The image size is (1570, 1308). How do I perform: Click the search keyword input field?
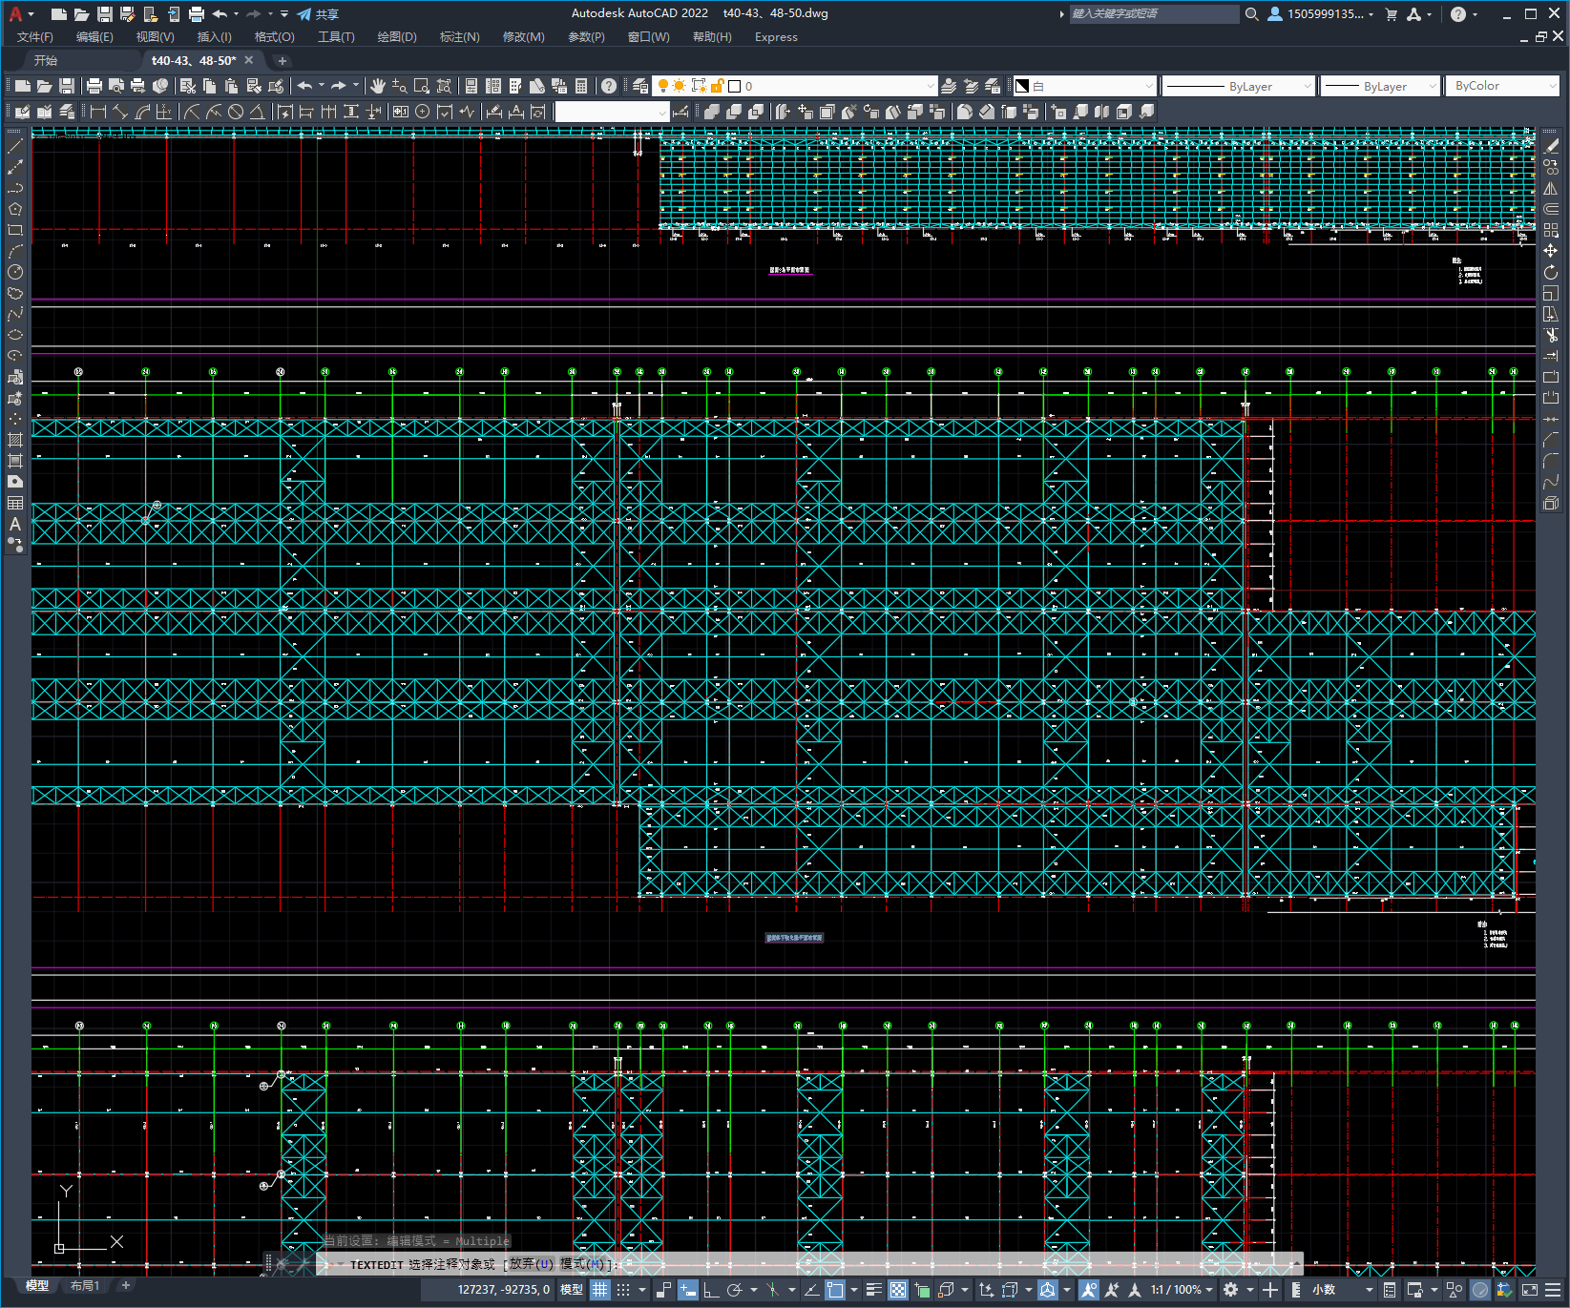[1154, 13]
